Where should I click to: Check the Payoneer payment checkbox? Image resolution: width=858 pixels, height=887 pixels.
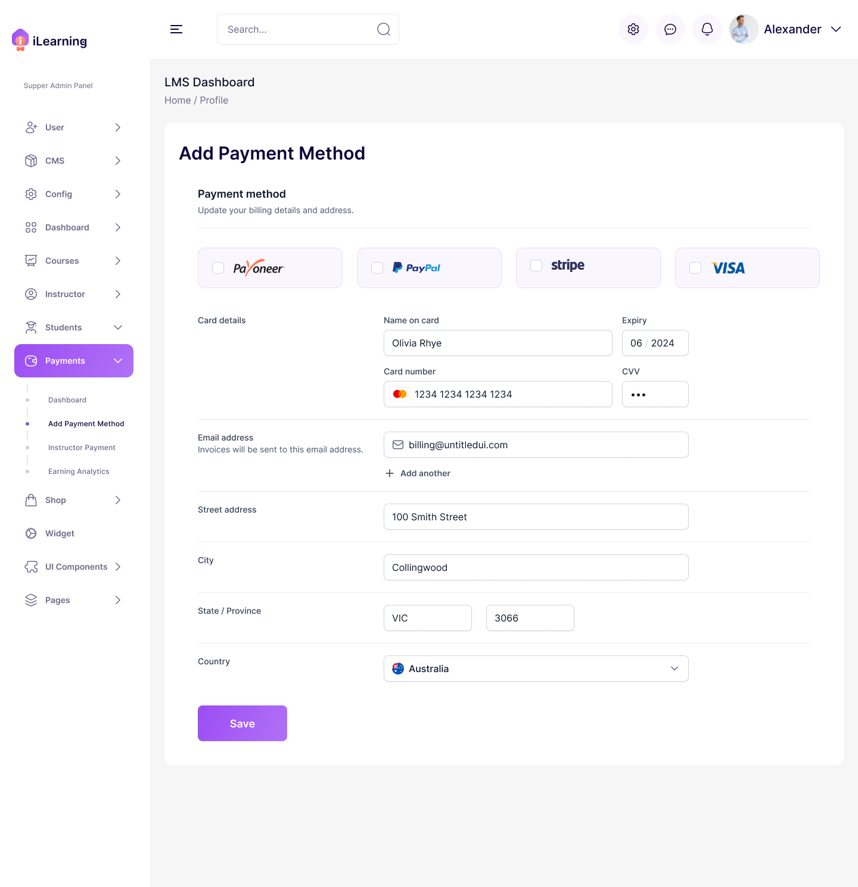218,268
